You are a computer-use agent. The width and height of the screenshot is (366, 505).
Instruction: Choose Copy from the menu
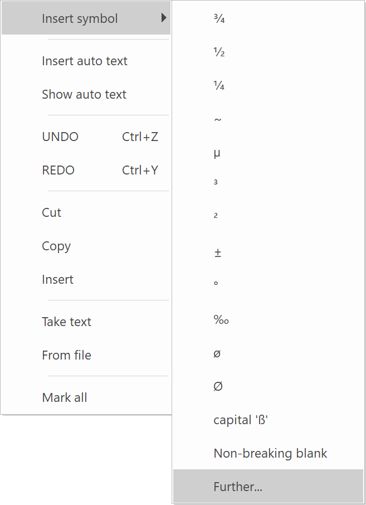point(56,246)
